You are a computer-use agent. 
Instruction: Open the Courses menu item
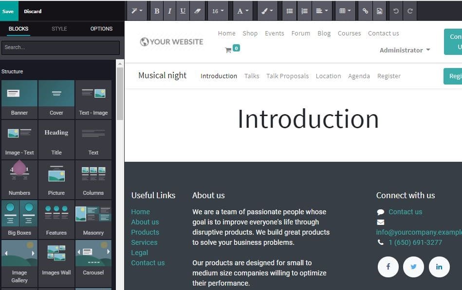point(349,33)
